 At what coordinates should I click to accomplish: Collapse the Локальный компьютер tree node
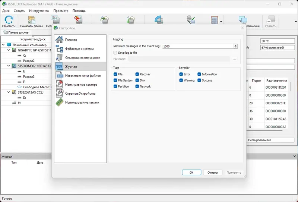[x=3, y=45]
